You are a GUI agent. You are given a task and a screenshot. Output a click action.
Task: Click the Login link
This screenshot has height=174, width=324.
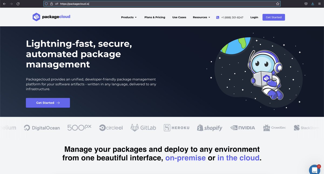pos(254,17)
